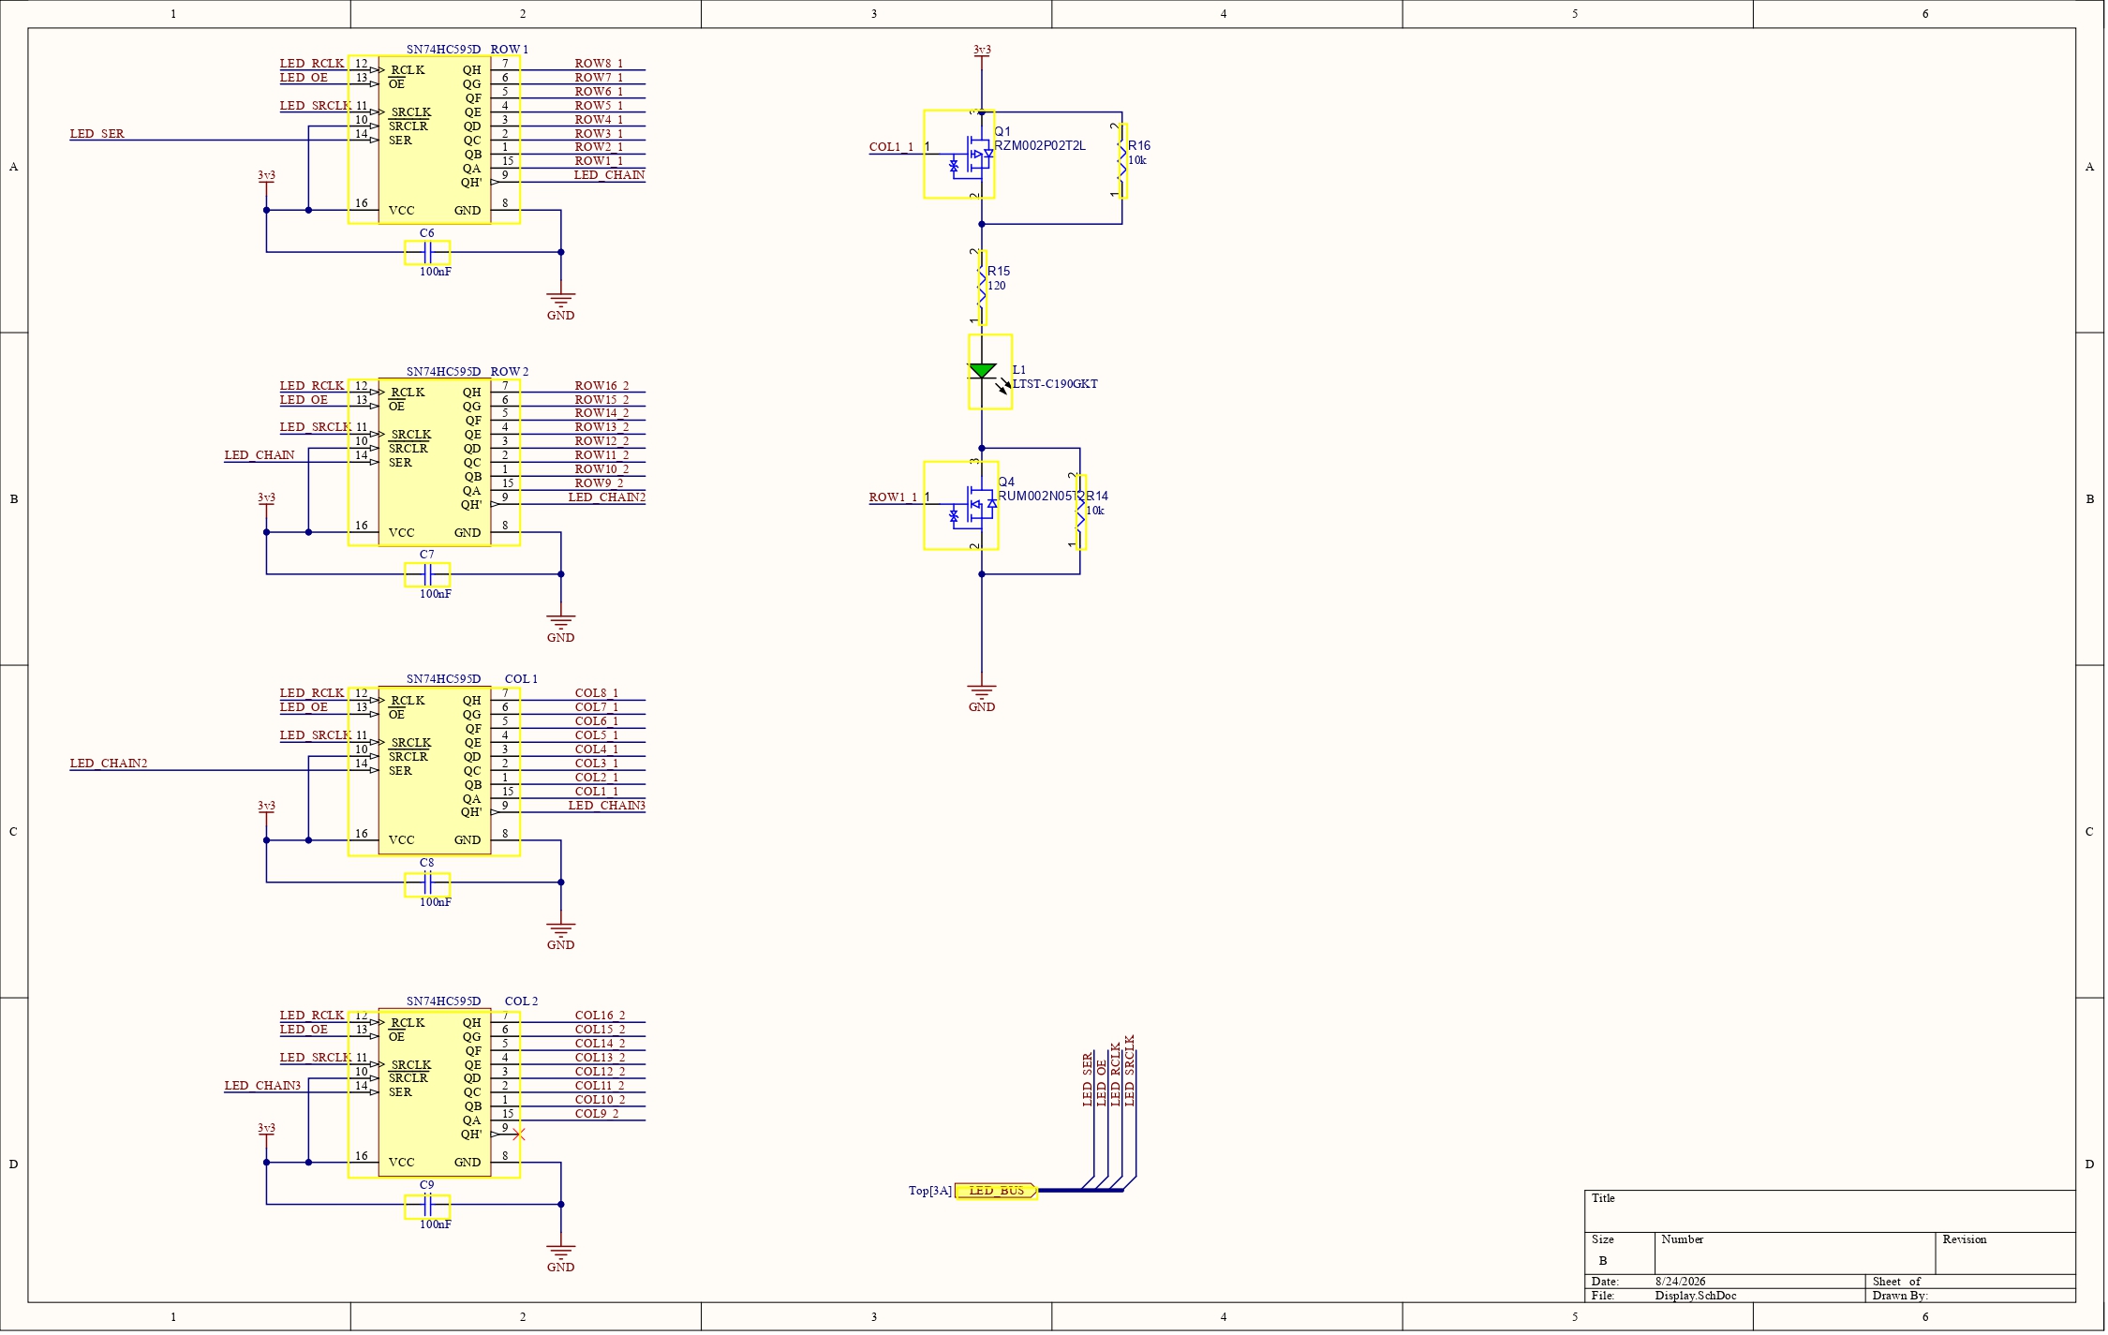Screen dimensions: 2108x1335
Task: Click the Title field in title block
Action: pos(1830,1211)
